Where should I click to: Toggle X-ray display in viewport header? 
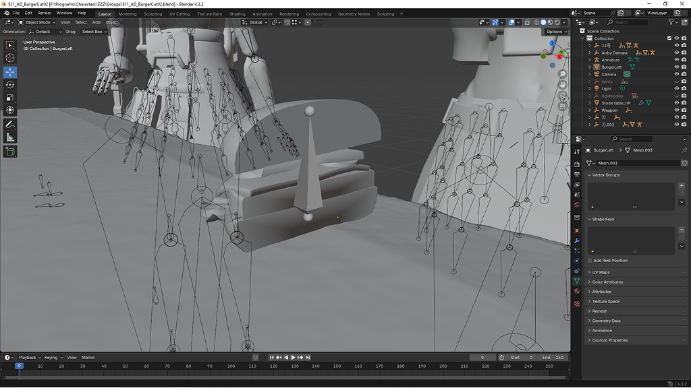point(528,22)
